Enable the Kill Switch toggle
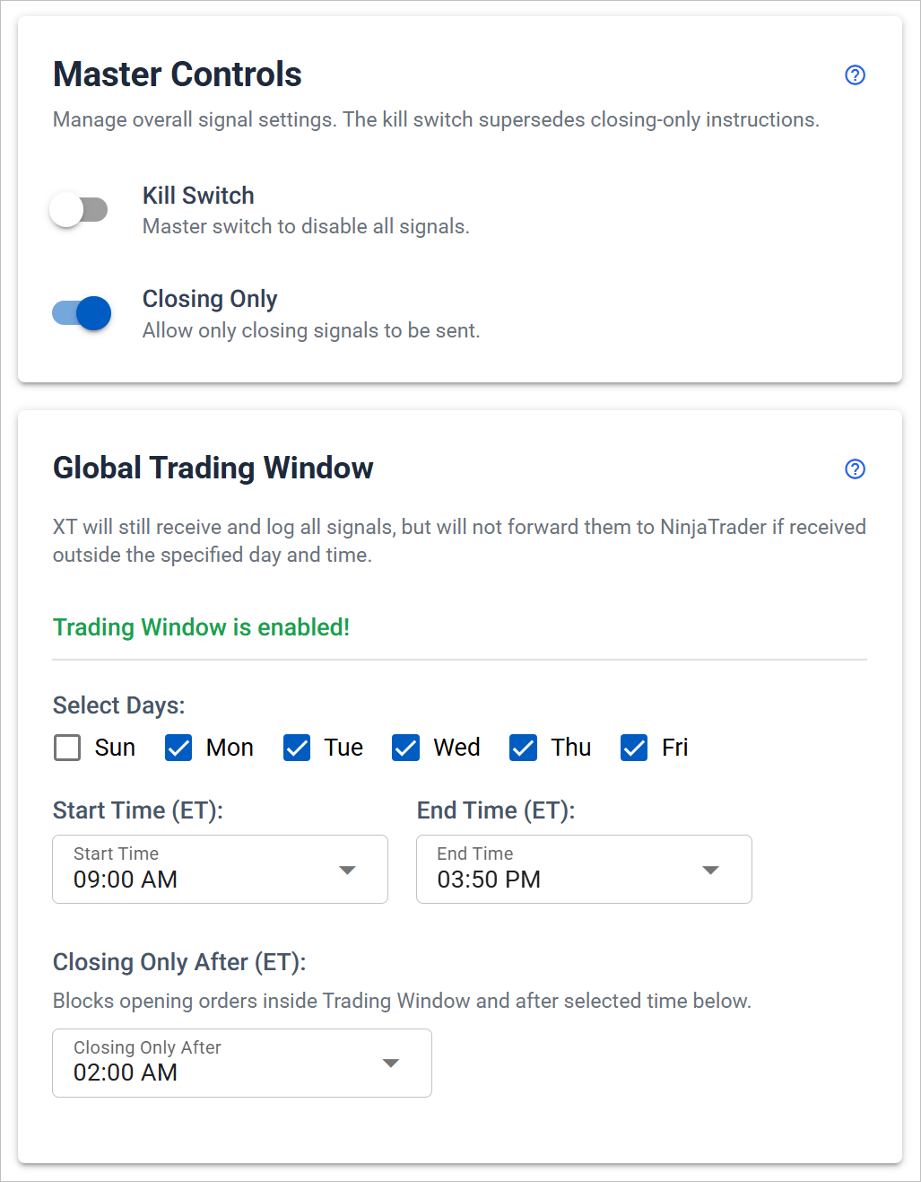Image resolution: width=921 pixels, height=1182 pixels. tap(80, 210)
